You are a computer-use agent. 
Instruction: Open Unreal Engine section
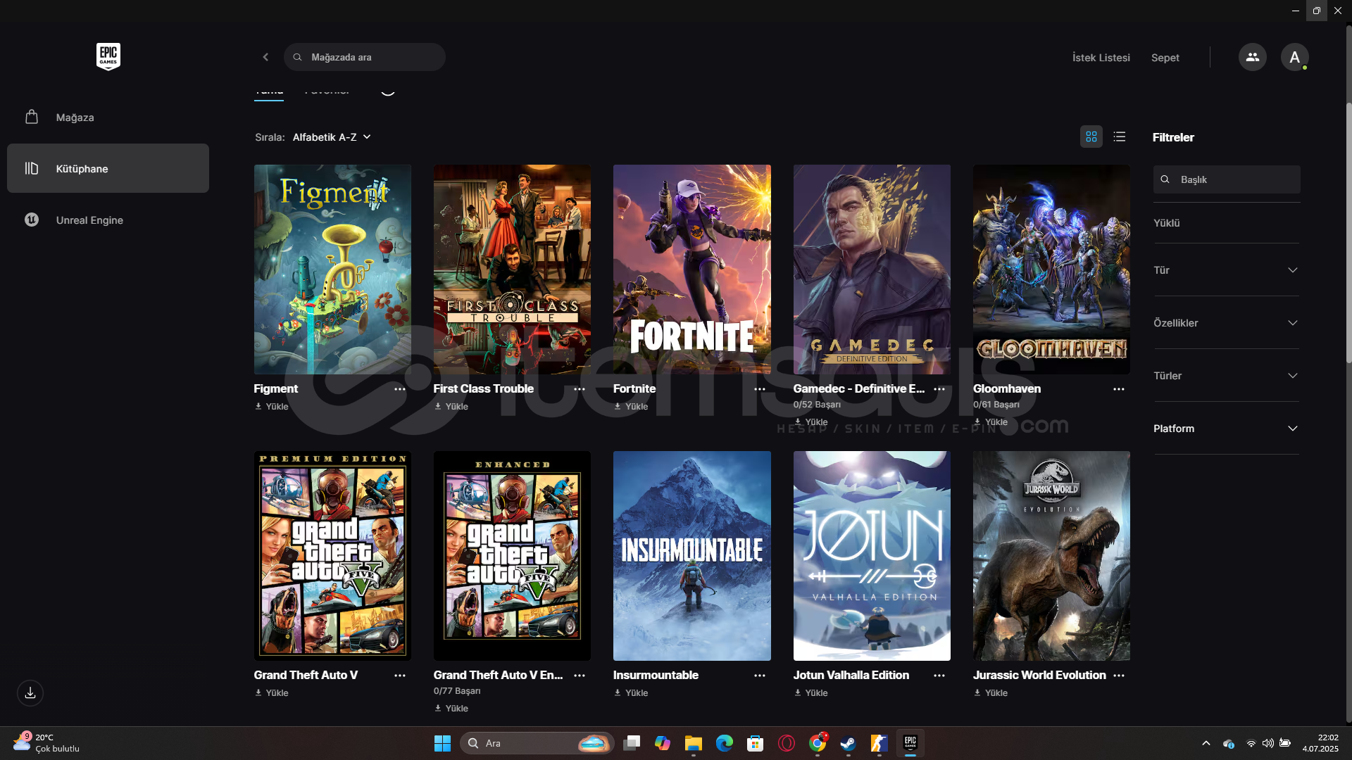coord(108,220)
